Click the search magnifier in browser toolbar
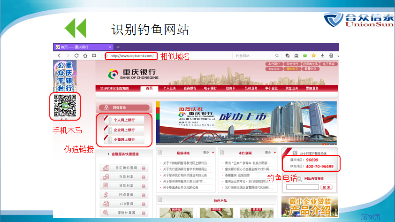 coord(277,56)
